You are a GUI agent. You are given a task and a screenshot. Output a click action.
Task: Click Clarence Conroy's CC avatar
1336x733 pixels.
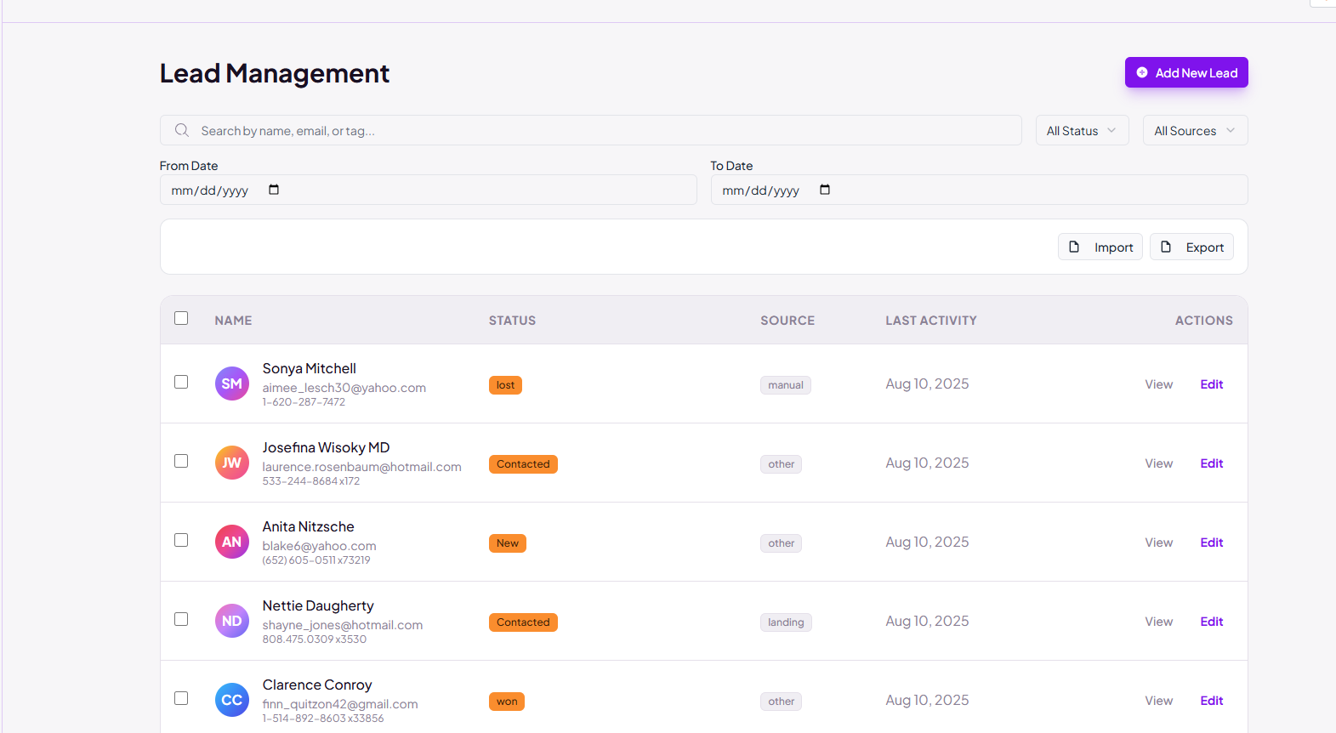(231, 700)
